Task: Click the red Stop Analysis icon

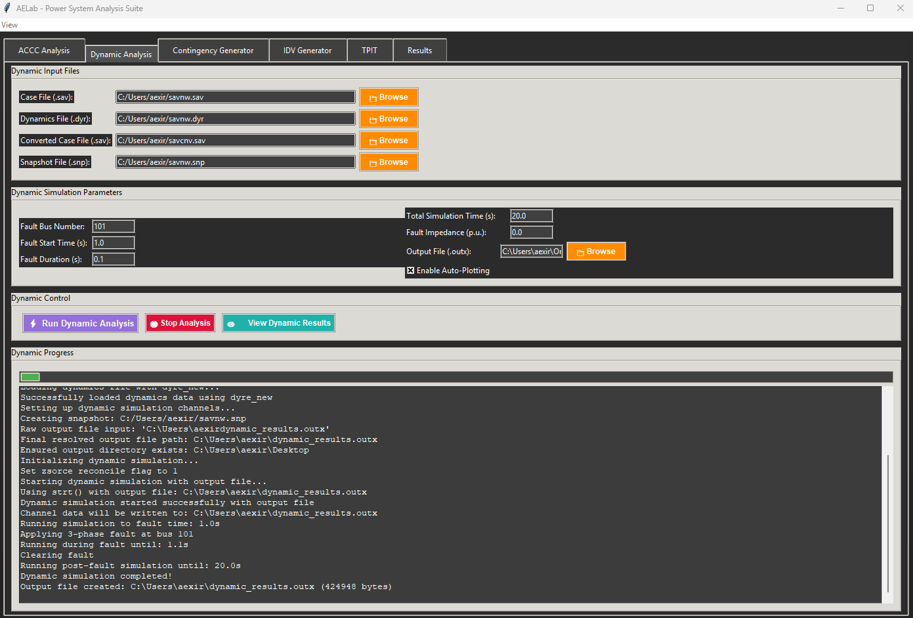Action: point(154,324)
